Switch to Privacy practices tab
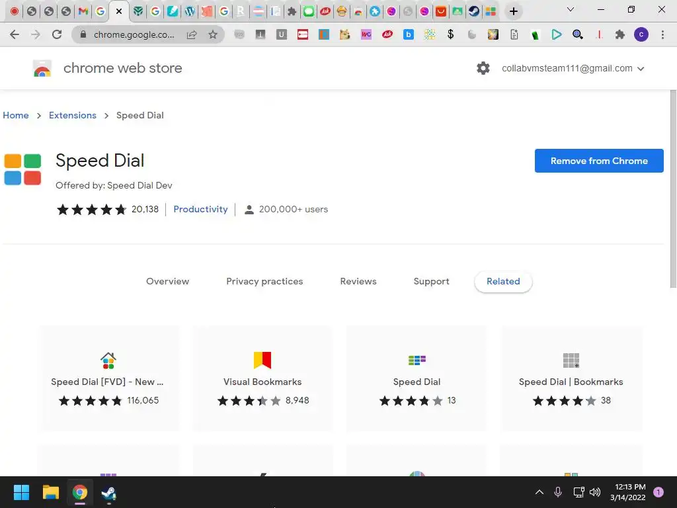Screen dimensions: 677x508 point(264,281)
